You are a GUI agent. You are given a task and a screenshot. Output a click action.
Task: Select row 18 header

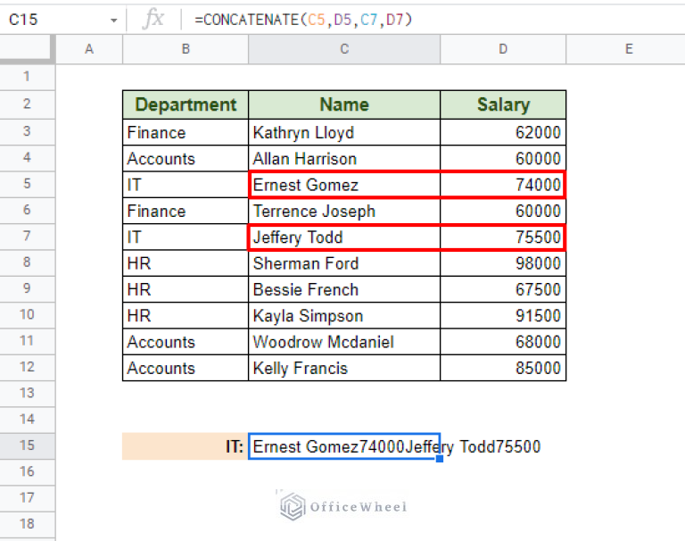coord(27,524)
